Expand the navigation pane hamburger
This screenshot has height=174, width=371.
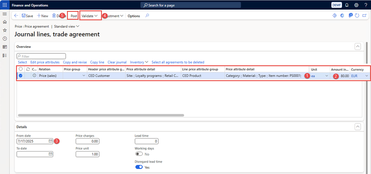5,14
